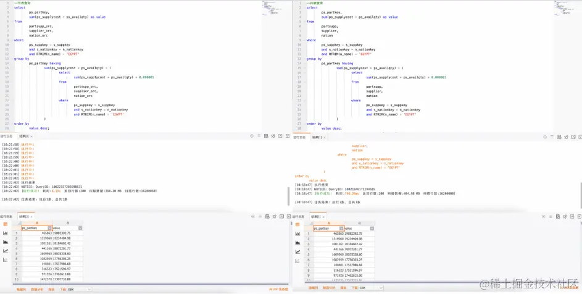Open scatter chart view in inner-table results grid
582x294 pixels.
(x=297, y=261)
